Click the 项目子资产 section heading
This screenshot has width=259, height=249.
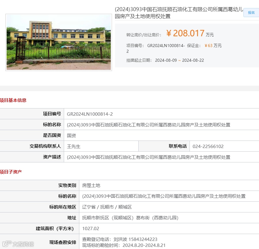pos(11,172)
